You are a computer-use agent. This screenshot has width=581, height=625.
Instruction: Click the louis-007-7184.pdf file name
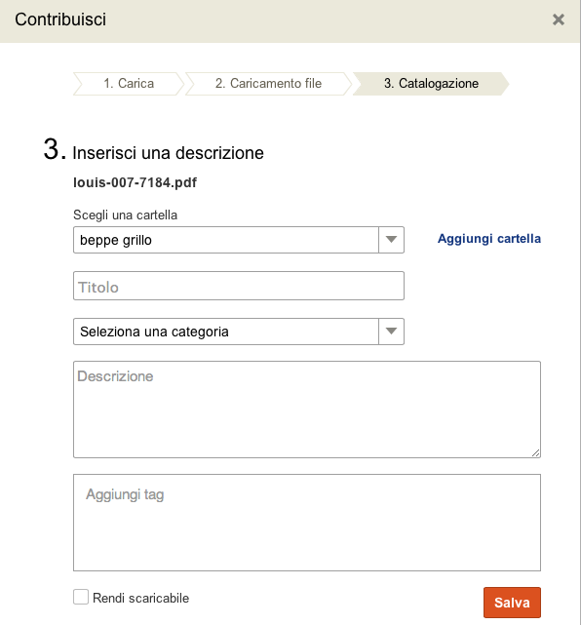pyautogui.click(x=136, y=182)
